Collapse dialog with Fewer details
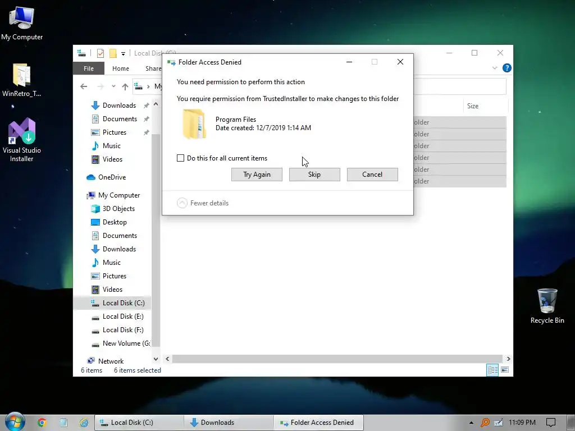The image size is (575, 431). tap(203, 203)
